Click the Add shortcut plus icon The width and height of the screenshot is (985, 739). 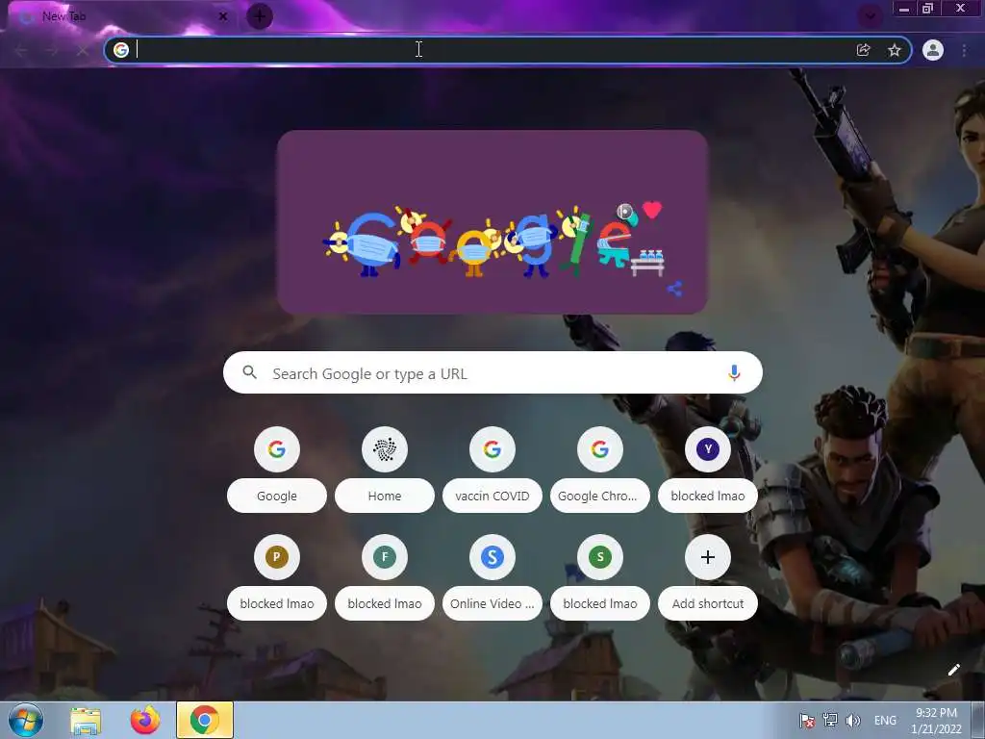click(708, 557)
